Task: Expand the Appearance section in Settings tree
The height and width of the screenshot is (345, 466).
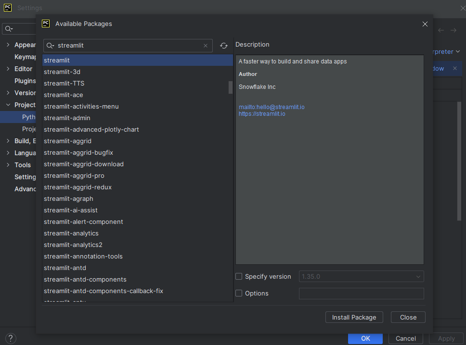Action: [8, 45]
